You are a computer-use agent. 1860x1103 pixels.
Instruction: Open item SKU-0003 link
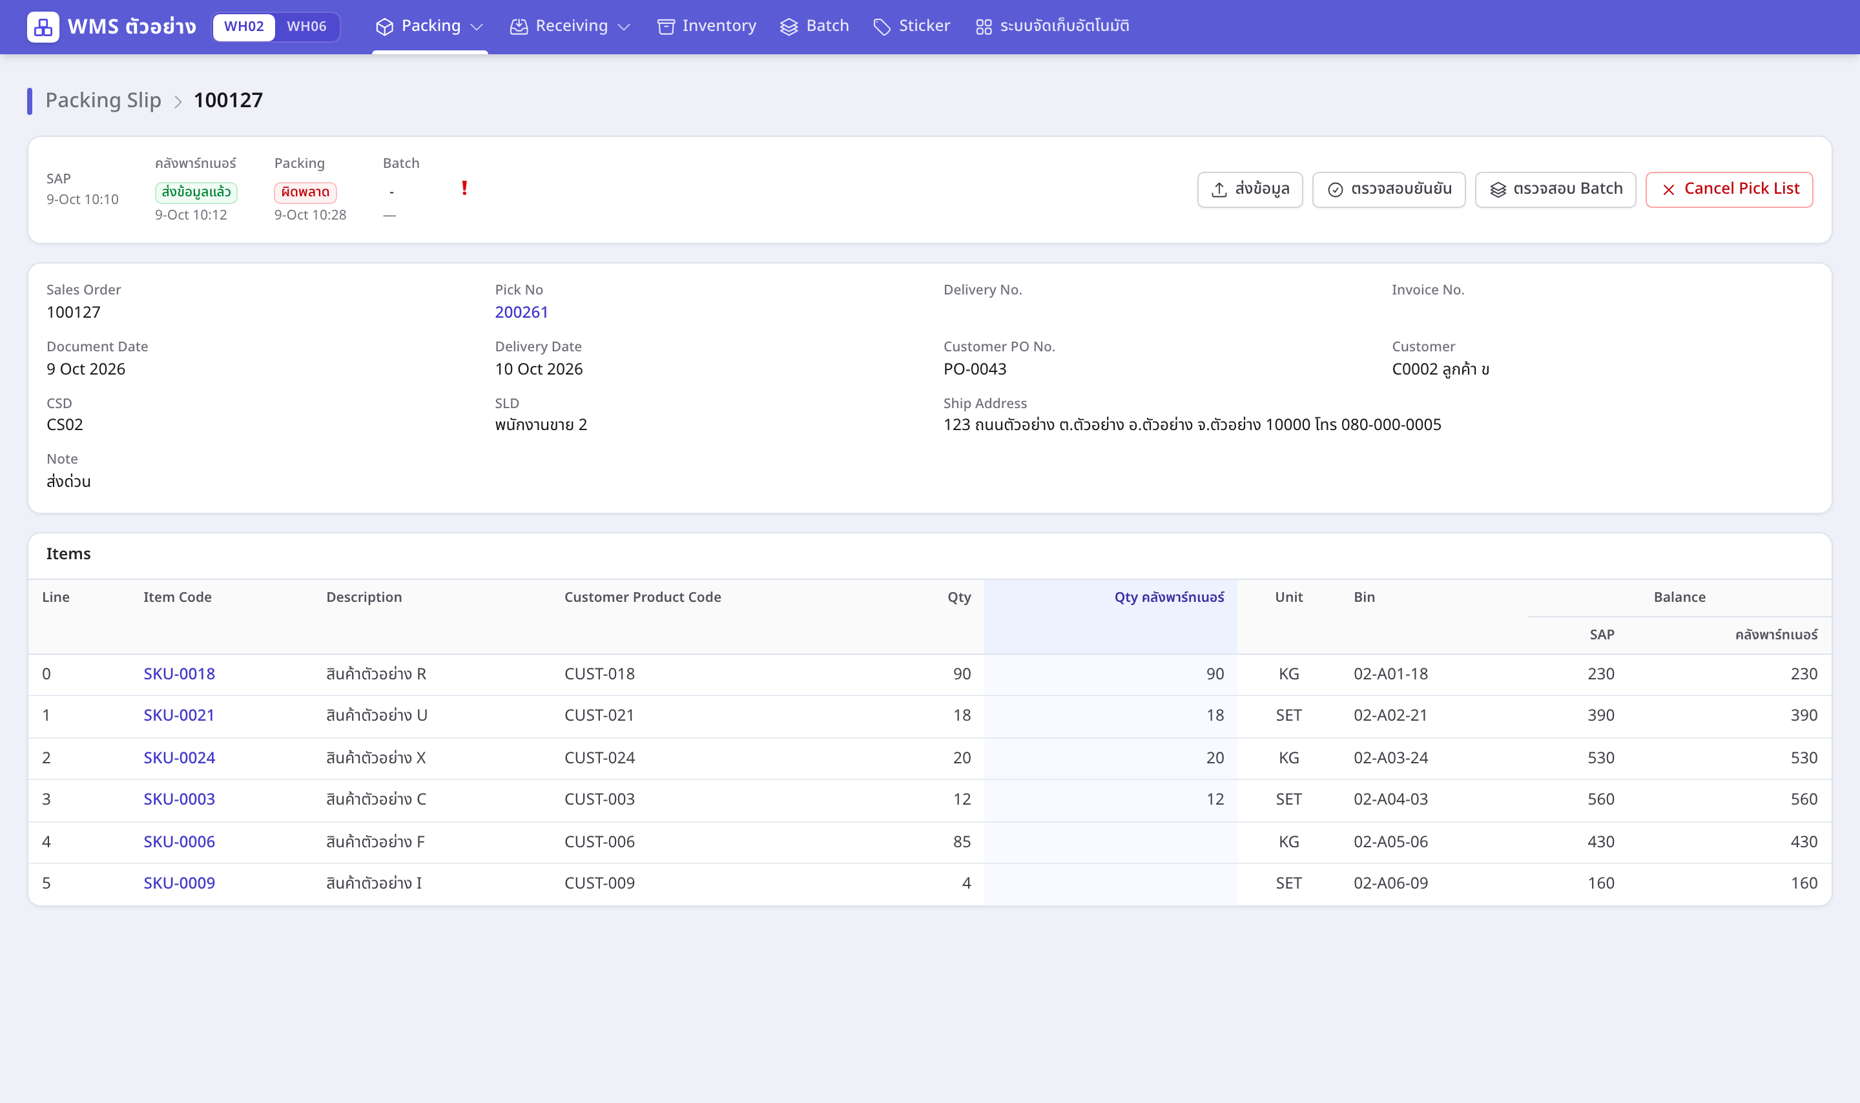point(179,799)
